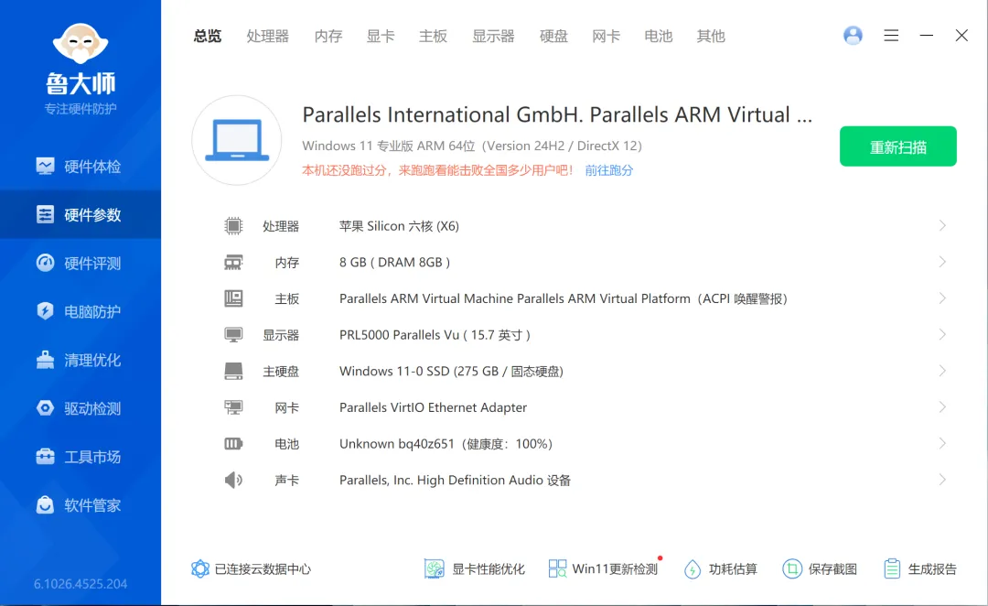Image resolution: width=988 pixels, height=606 pixels.
Task: Switch to the 硬盘 tab
Action: tap(553, 36)
